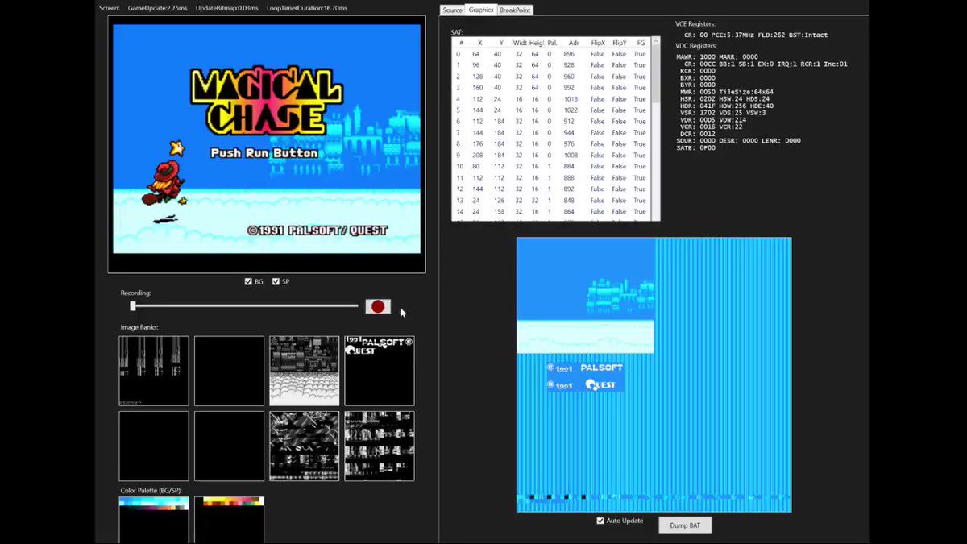Click the UpdateBitmap:0.03ms status text

pos(226,8)
